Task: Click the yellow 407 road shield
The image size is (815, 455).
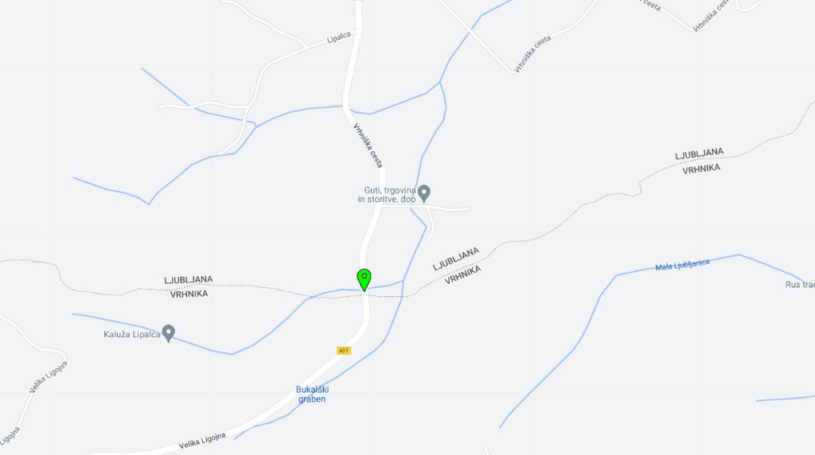Action: click(344, 351)
